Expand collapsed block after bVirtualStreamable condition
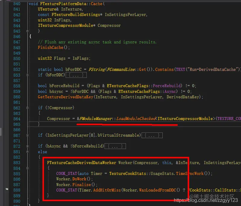241x206 pixels. point(152,135)
